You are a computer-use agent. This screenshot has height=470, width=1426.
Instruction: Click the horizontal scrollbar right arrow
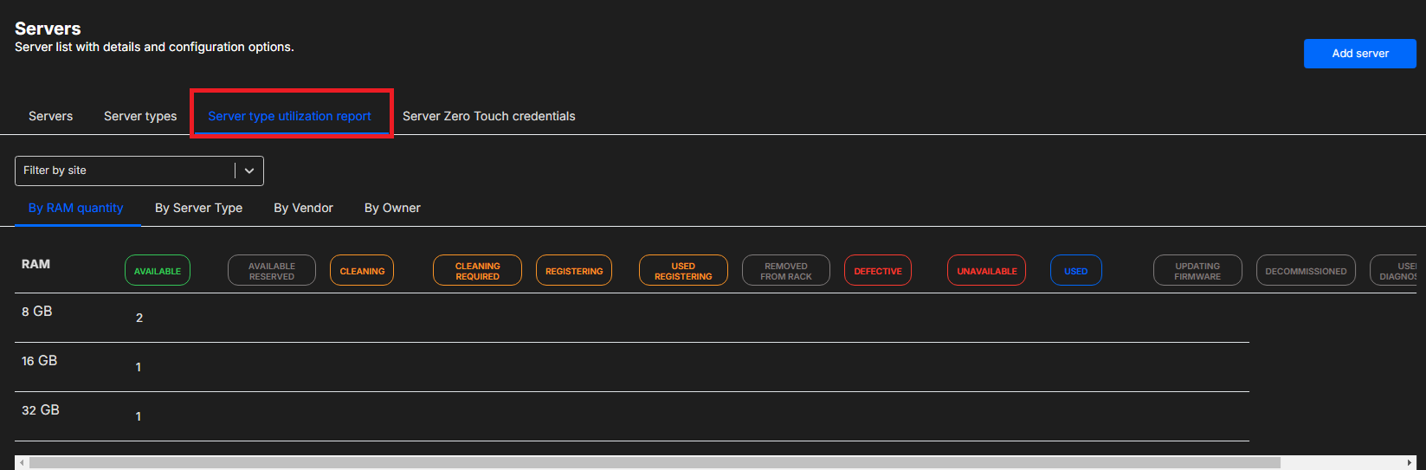coord(1410,463)
